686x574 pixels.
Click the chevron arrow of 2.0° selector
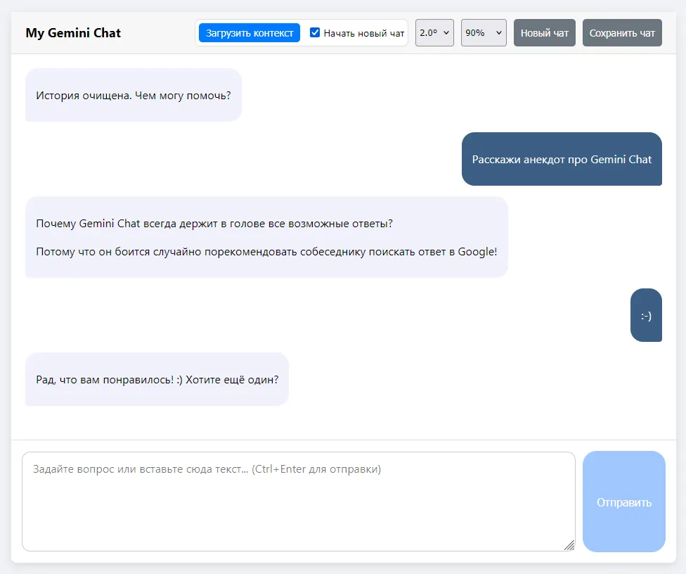tap(446, 33)
